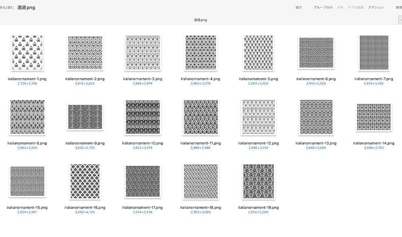Click the 2,956×2,974 dimensions label
Screen dimensions: 402x237
tap(143, 83)
